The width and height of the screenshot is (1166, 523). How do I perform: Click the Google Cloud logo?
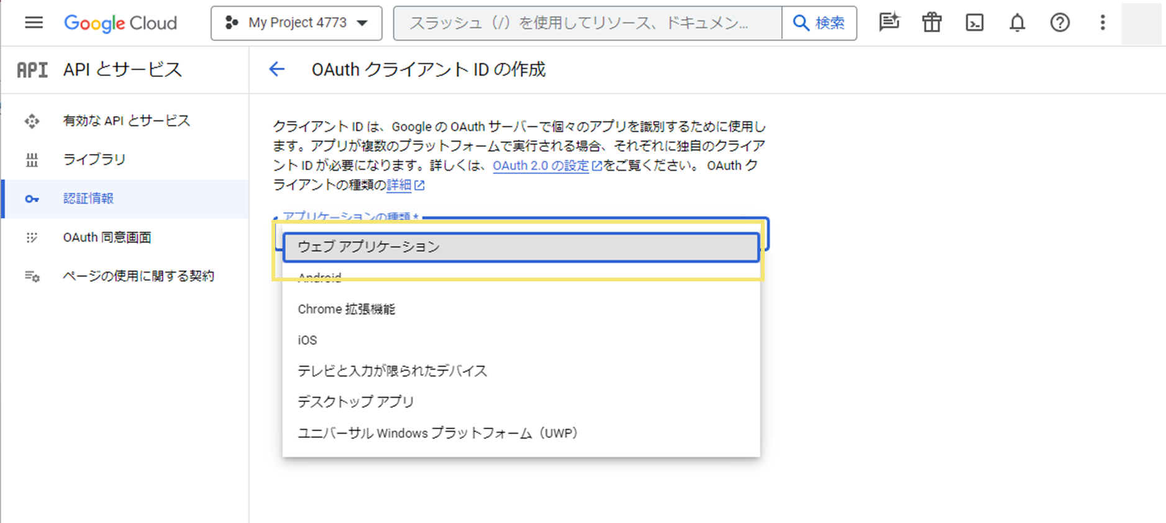click(121, 23)
